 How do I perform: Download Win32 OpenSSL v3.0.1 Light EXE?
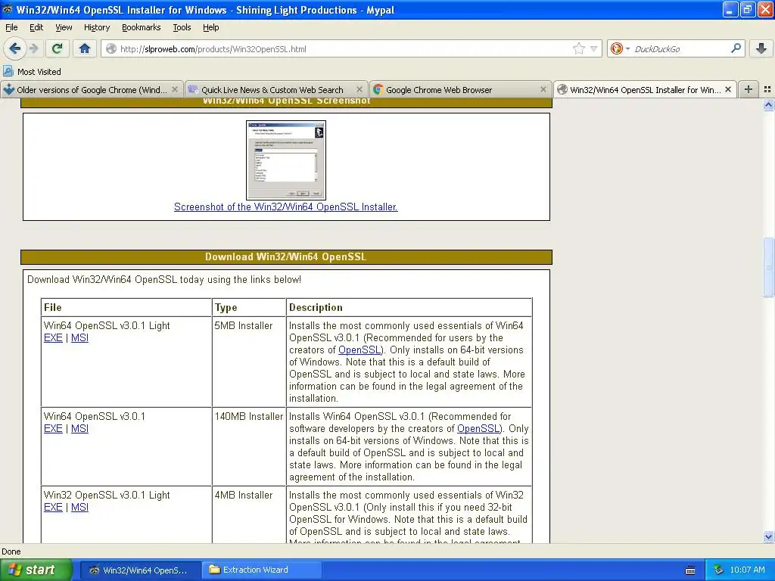click(53, 508)
